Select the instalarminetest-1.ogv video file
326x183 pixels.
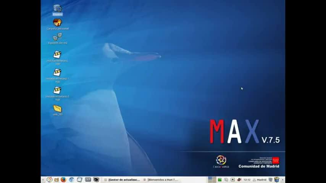[57, 75]
